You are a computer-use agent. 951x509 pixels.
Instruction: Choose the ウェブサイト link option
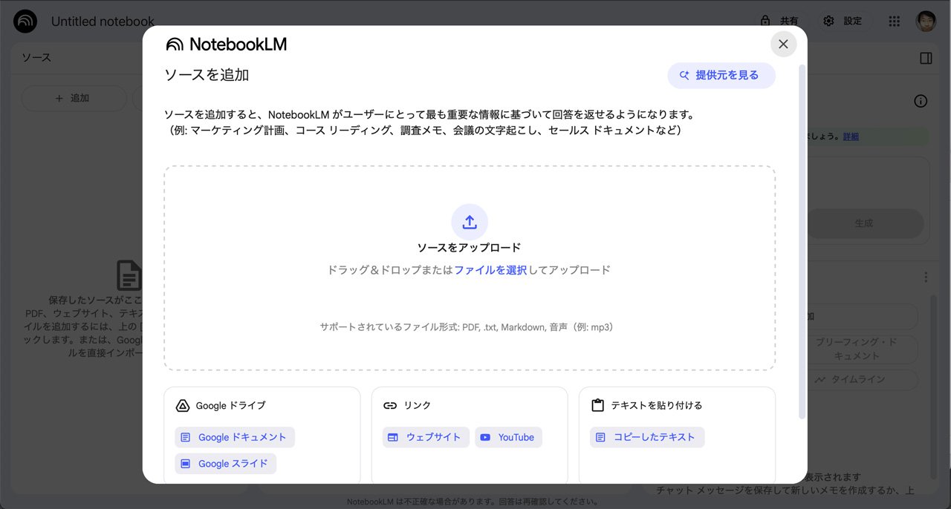426,437
